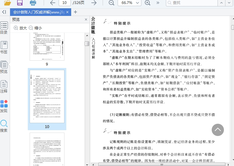Go to the previous page arrow
This screenshot has width=234, height=166.
click(x=53, y=3)
